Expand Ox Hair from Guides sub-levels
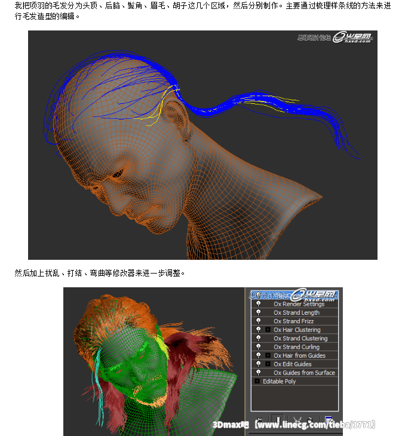Screen dimensions: 399x436 [x=268, y=355]
